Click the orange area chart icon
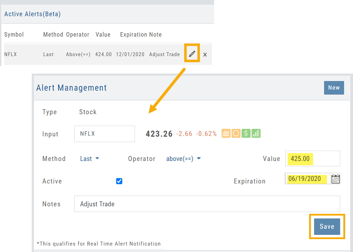The image size is (353, 252). (226, 133)
